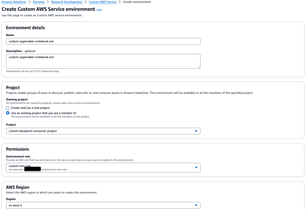Click the Environment role dropdown arrow icon
The image size is (306, 209).
(x=196, y=168)
